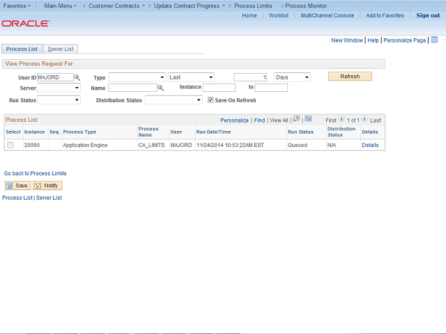
Task: Select Process Monitor breadcrumb
Action: click(x=306, y=6)
